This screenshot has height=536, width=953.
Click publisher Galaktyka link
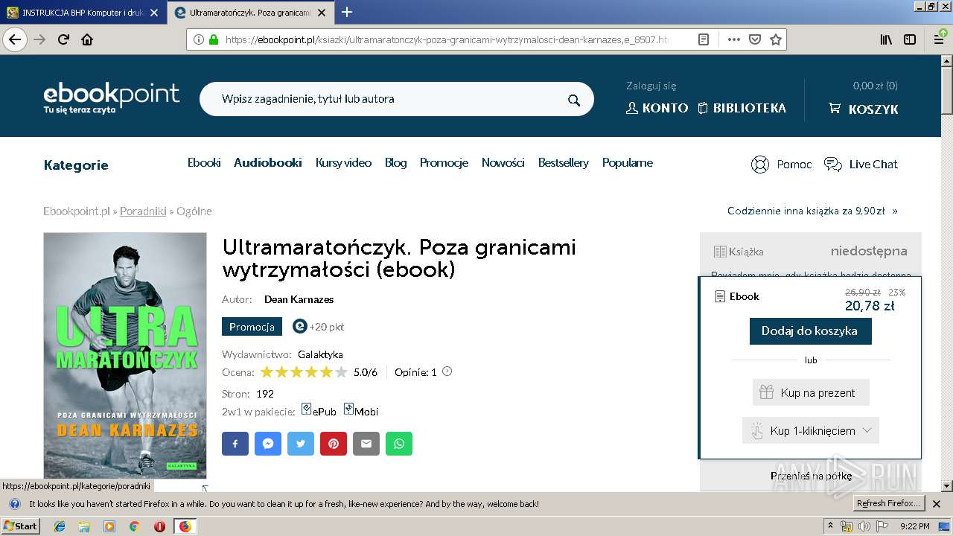coord(320,354)
